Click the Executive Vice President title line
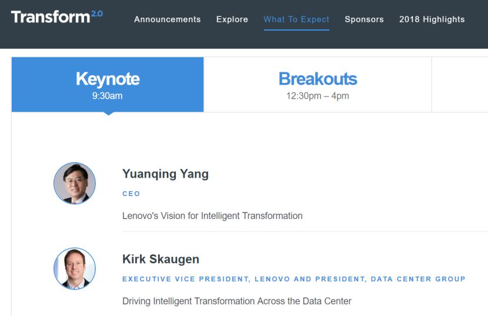Image resolution: width=488 pixels, height=316 pixels. (x=293, y=279)
